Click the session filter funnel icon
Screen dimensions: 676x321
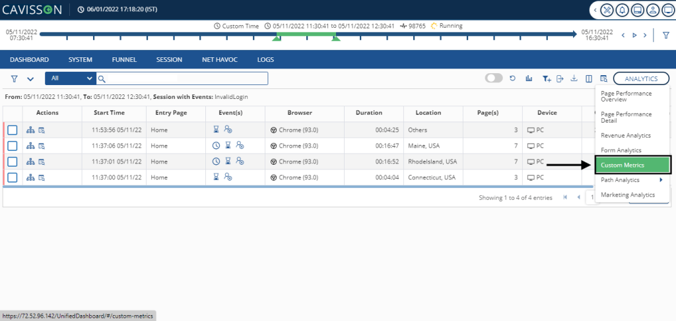15,78
